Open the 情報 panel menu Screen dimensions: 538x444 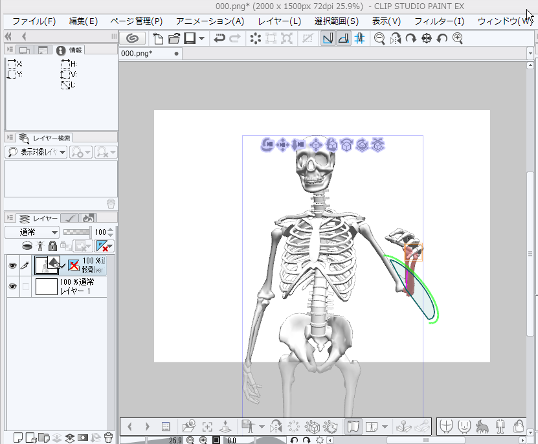[x=10, y=50]
